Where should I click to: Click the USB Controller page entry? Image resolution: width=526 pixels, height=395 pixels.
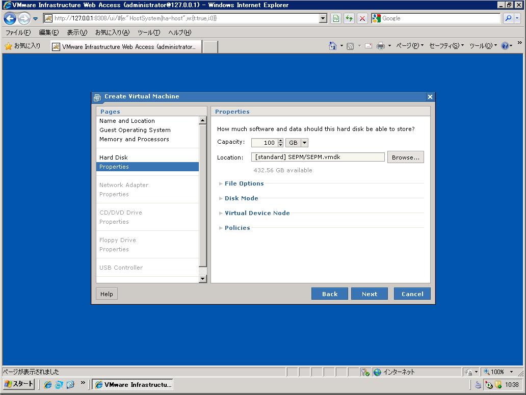(x=121, y=268)
